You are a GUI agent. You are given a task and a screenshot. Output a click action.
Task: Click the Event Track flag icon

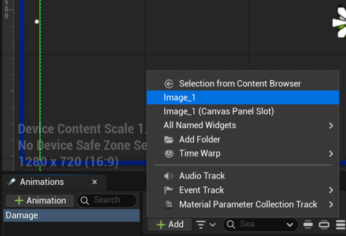(168, 190)
